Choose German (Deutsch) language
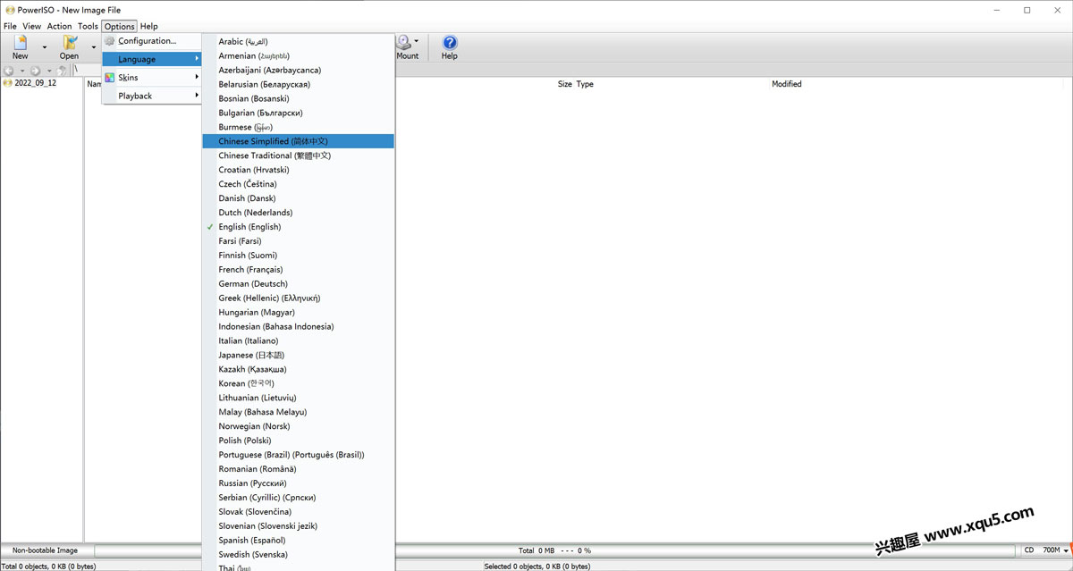Image resolution: width=1073 pixels, height=571 pixels. (299, 284)
